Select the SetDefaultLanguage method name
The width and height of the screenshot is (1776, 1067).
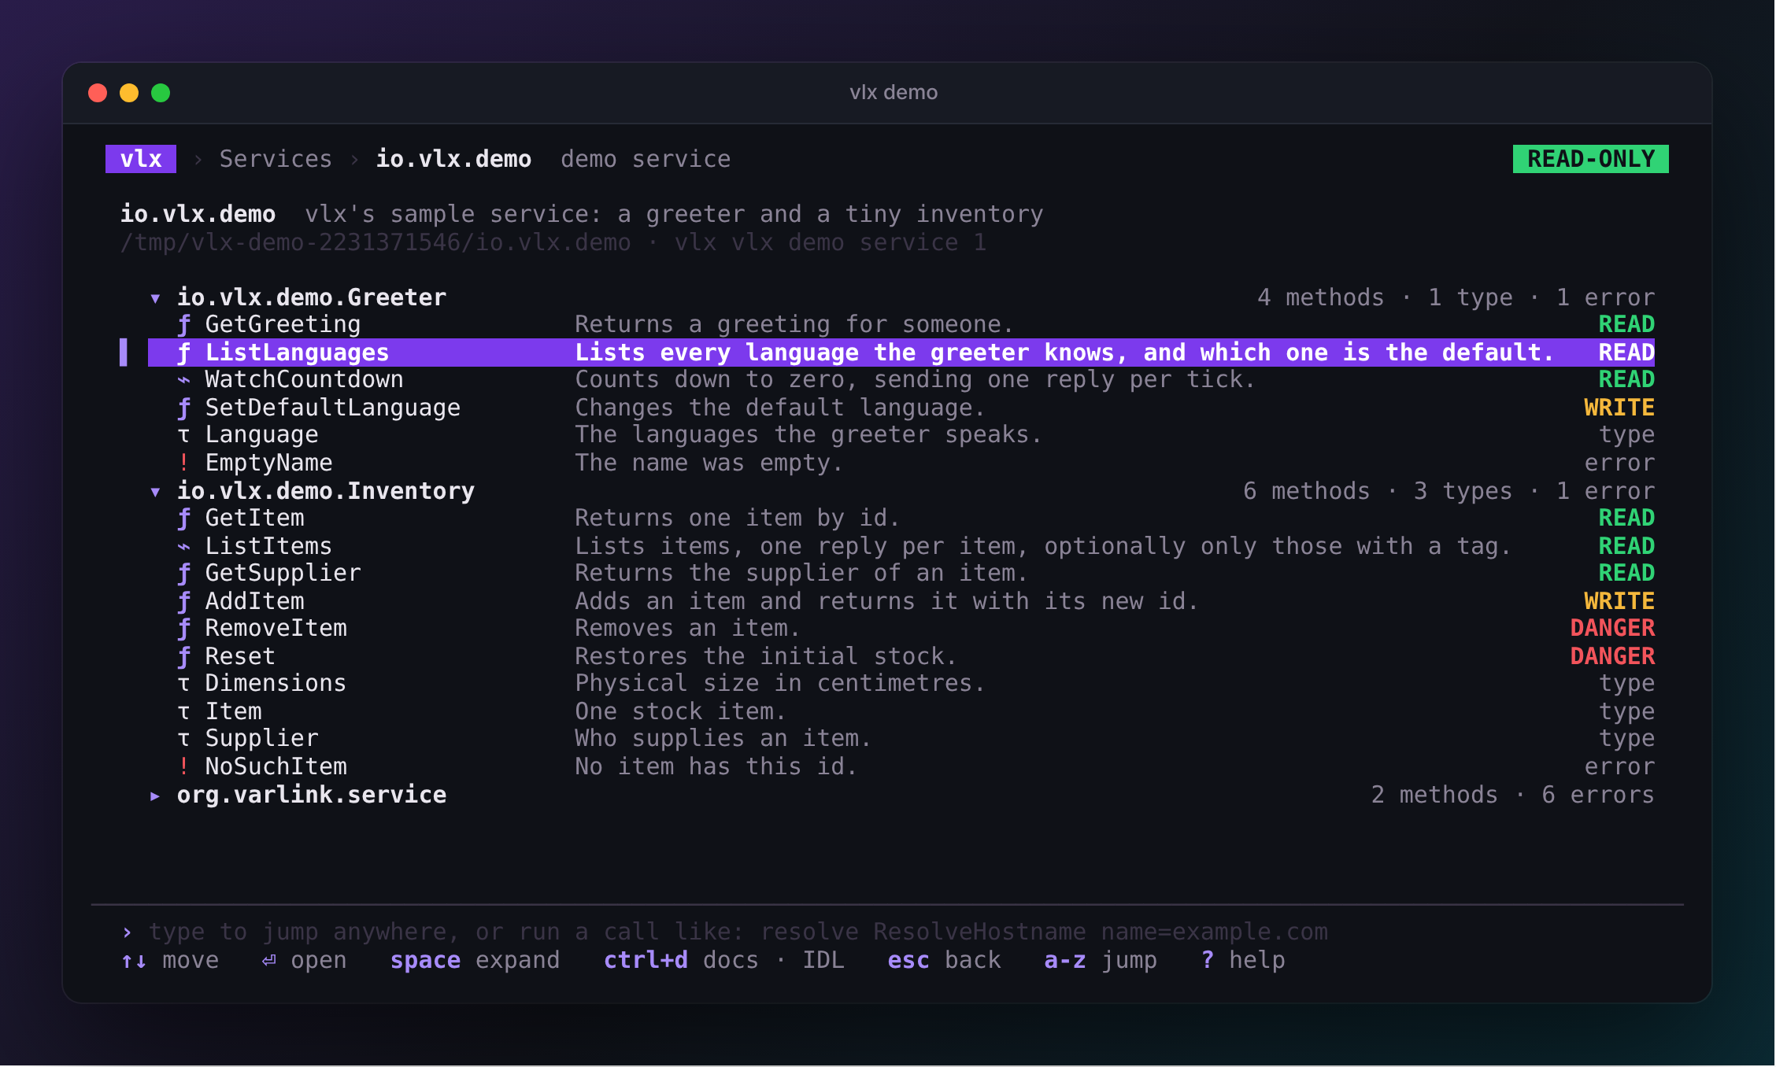point(332,408)
